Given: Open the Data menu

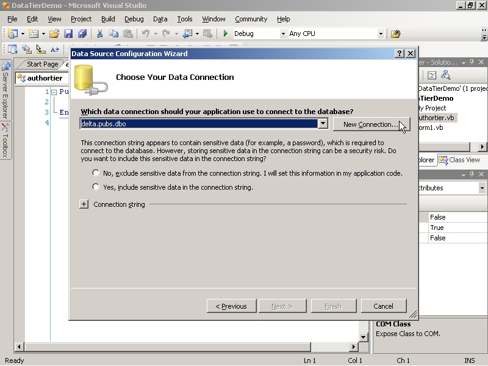Looking at the screenshot, I should click(x=160, y=19).
